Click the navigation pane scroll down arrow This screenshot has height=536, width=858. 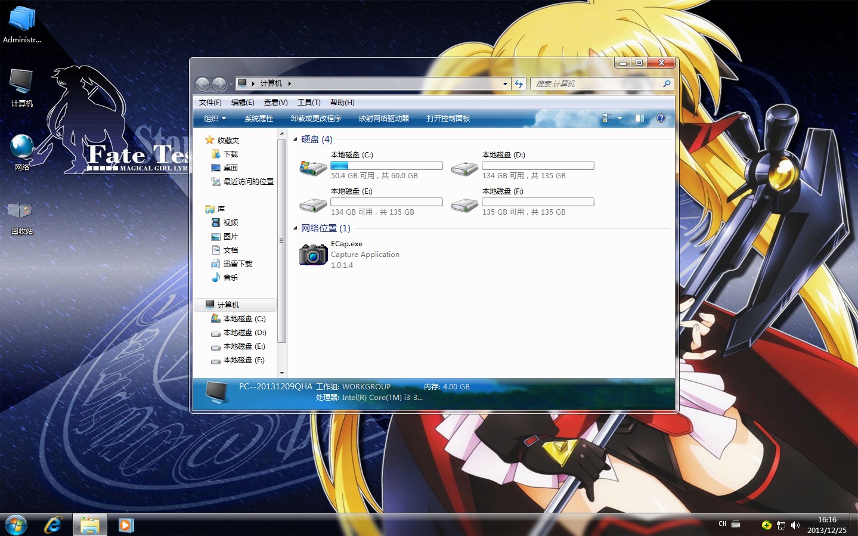pos(282,373)
